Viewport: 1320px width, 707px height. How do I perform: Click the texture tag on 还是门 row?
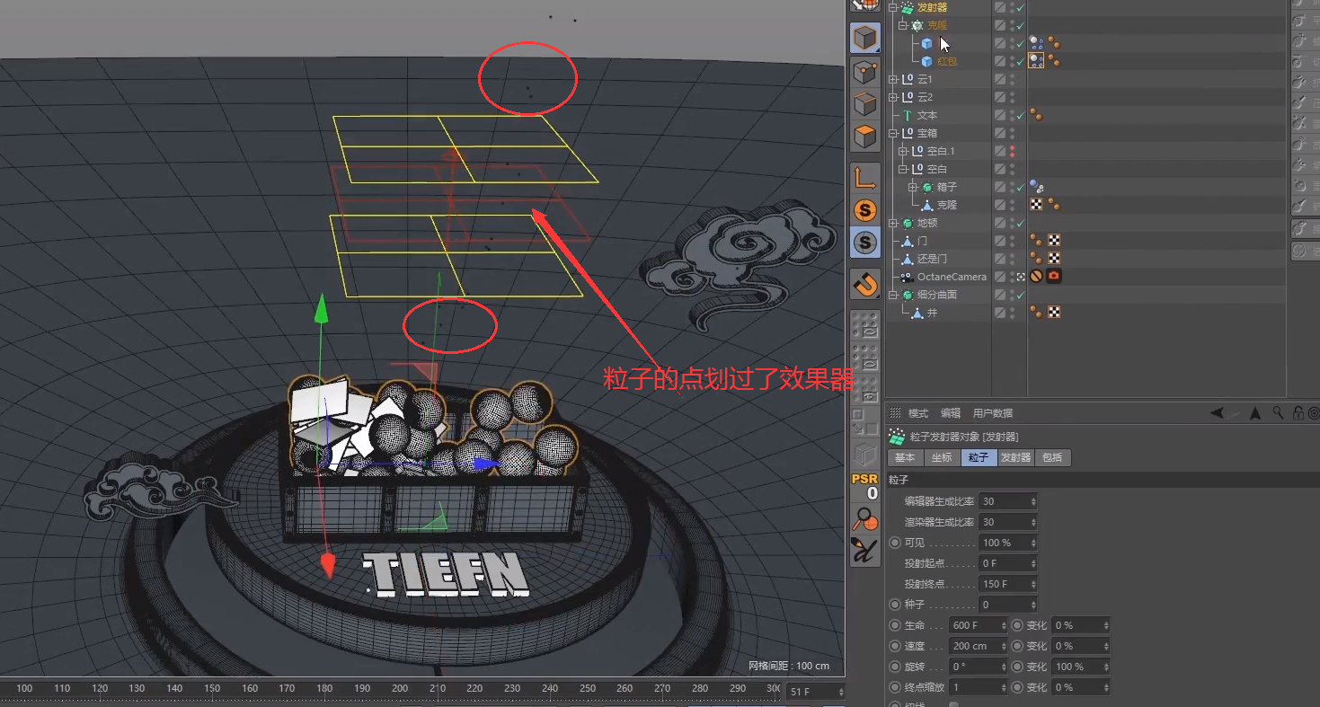1054,259
